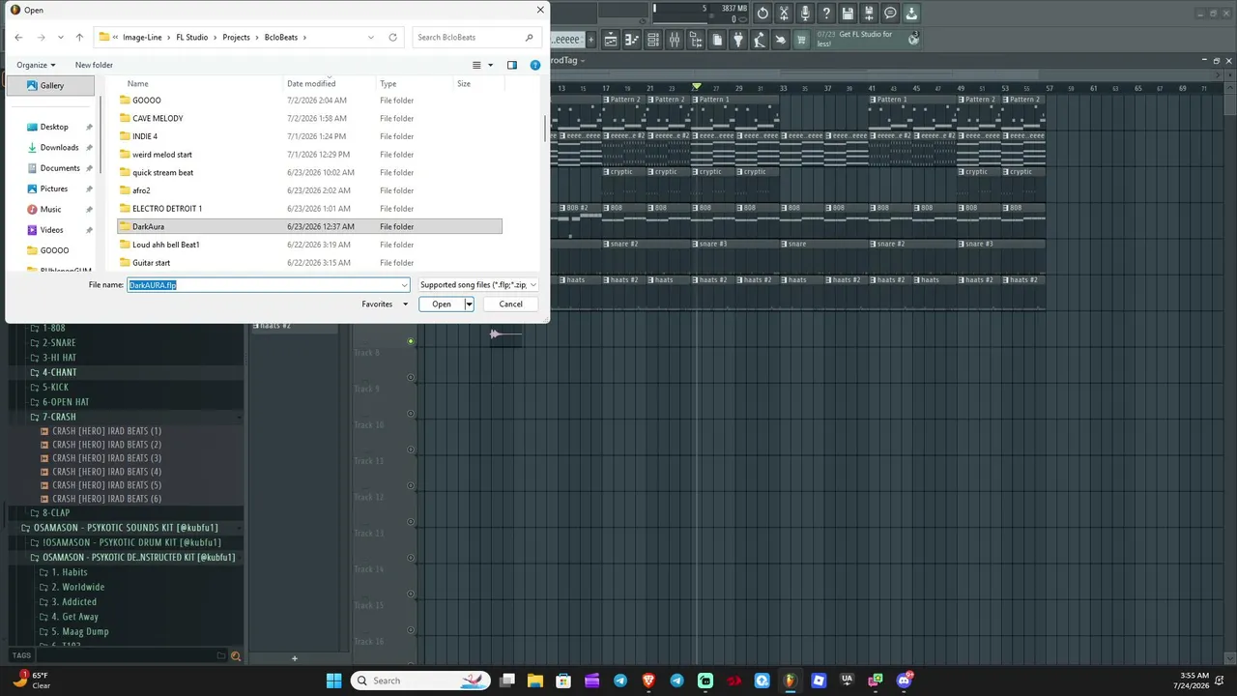Open the Channel rack icon in FL Studio

pyautogui.click(x=652, y=40)
